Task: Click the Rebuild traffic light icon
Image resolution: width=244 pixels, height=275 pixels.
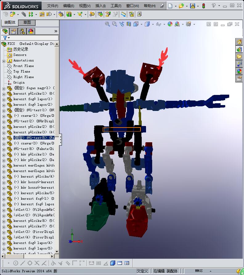Action: [x=204, y=6]
